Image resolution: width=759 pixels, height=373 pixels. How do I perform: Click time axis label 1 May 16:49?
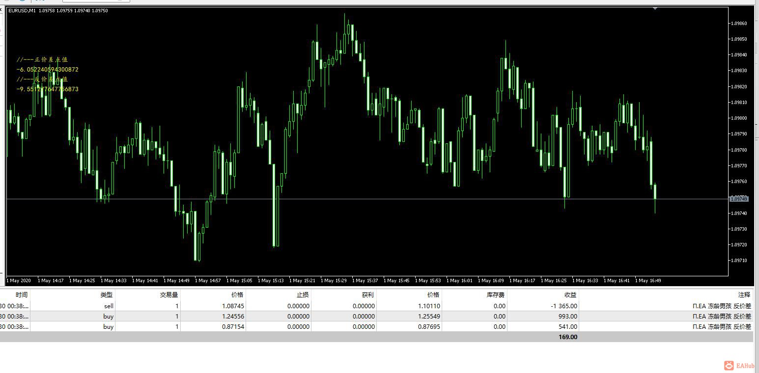click(648, 281)
